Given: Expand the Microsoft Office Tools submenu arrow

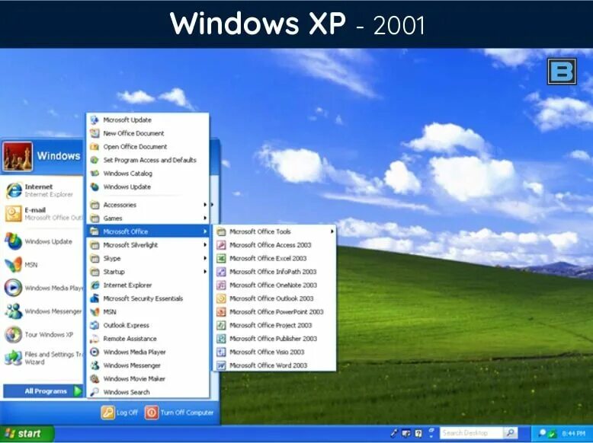Looking at the screenshot, I should pos(332,231).
